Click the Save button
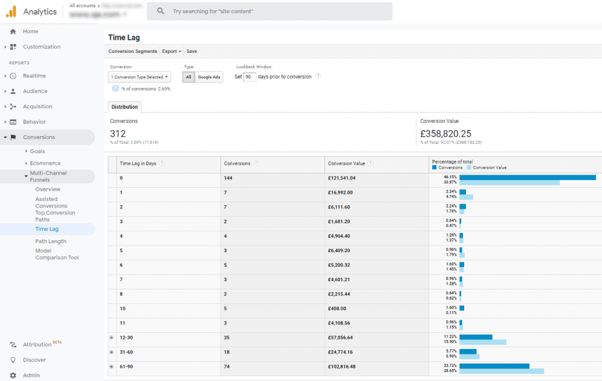 [191, 51]
